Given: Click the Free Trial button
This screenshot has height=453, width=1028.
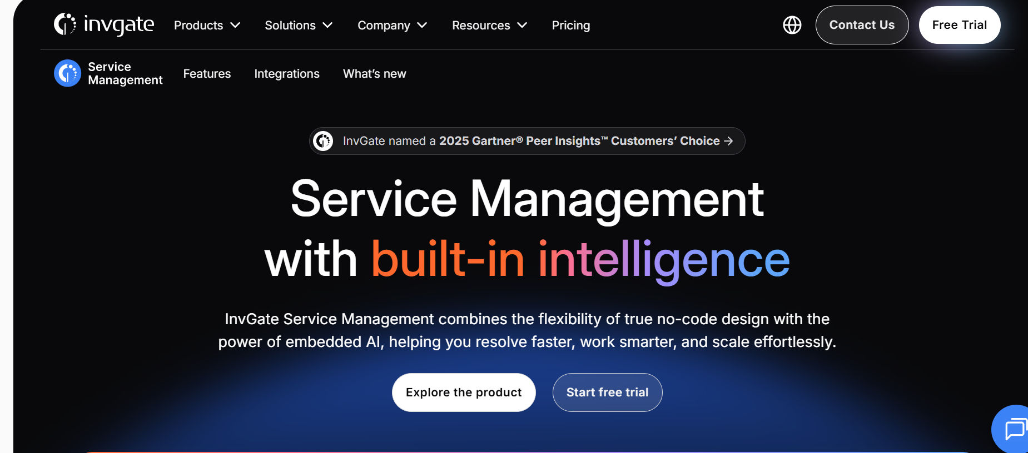Looking at the screenshot, I should 960,25.
